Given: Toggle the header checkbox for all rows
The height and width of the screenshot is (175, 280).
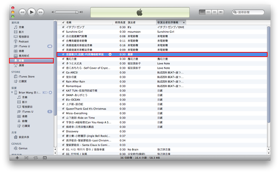Looking at the screenshot, I should tap(63, 22).
